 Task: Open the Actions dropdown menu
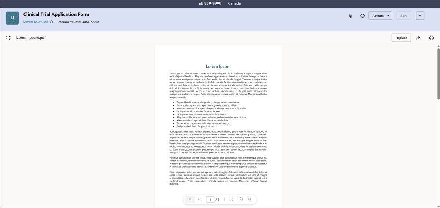pos(380,16)
